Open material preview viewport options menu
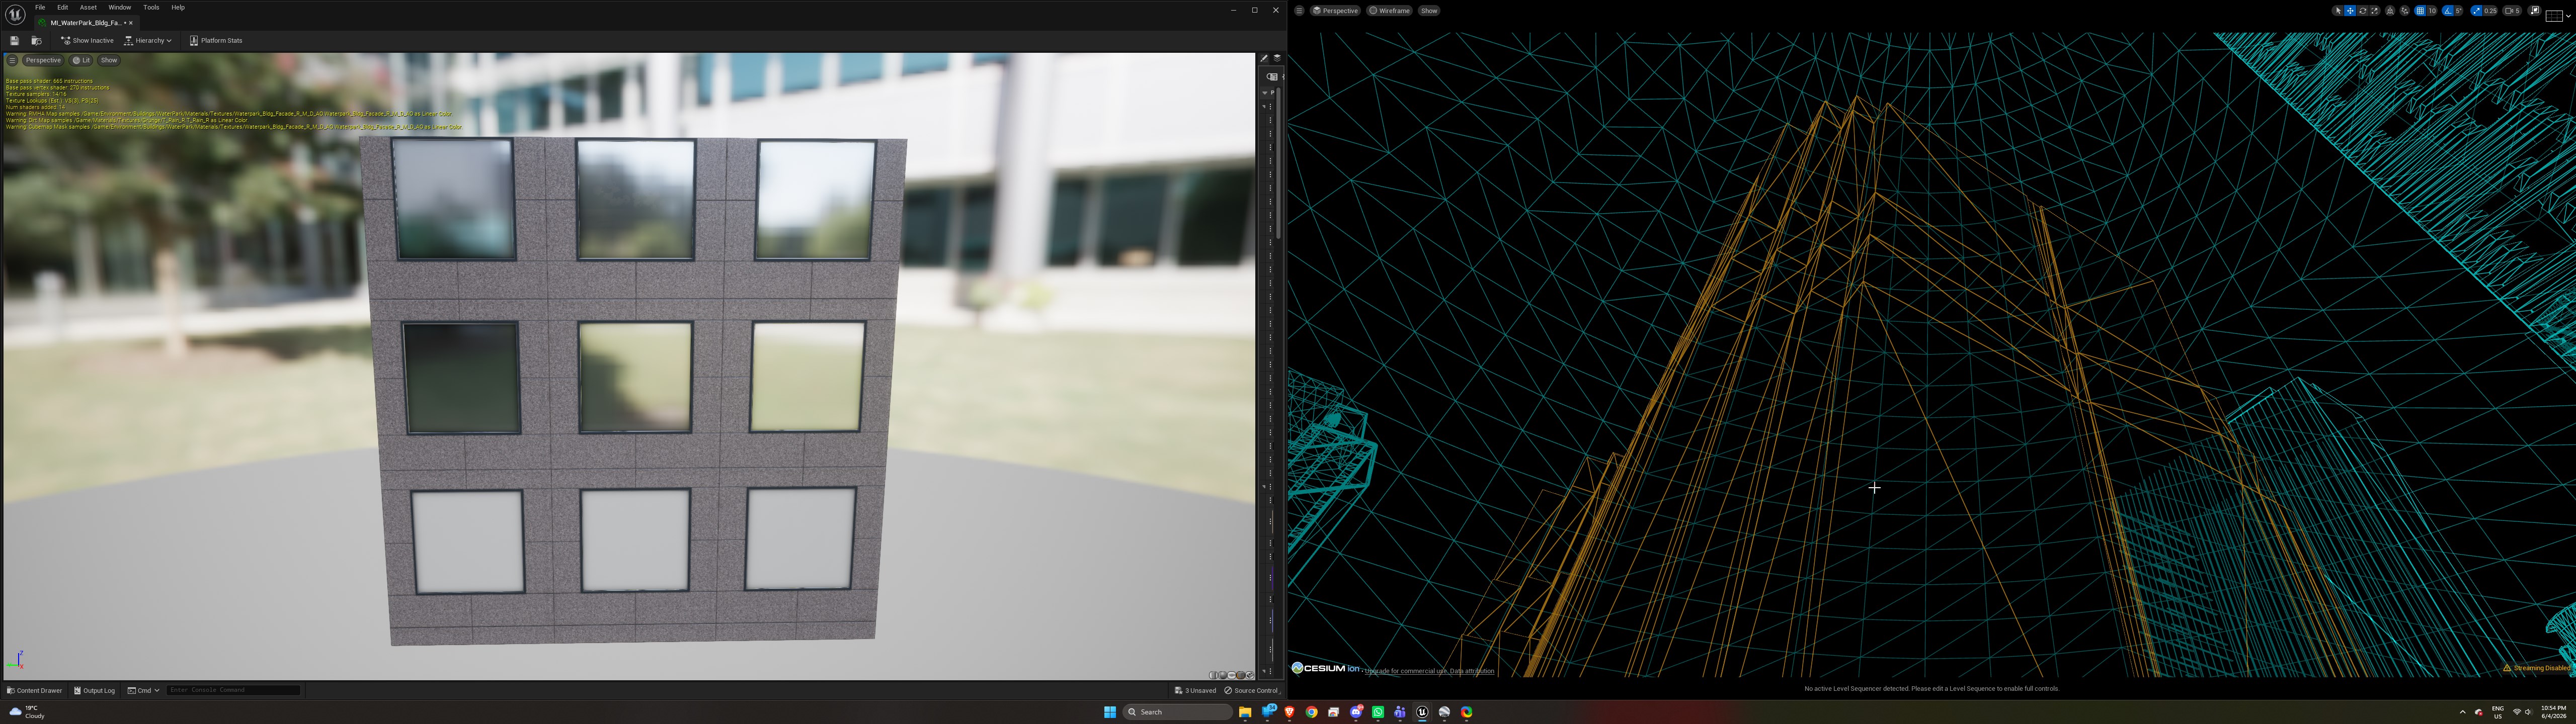Viewport: 2576px width, 724px height. tap(12, 60)
